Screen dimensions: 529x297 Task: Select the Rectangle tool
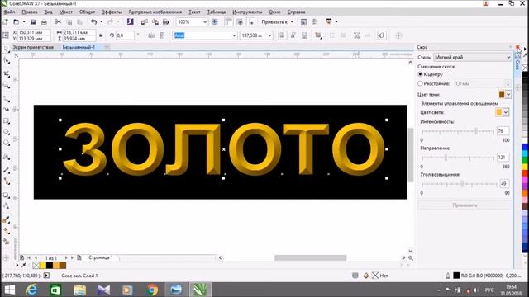(x=7, y=121)
